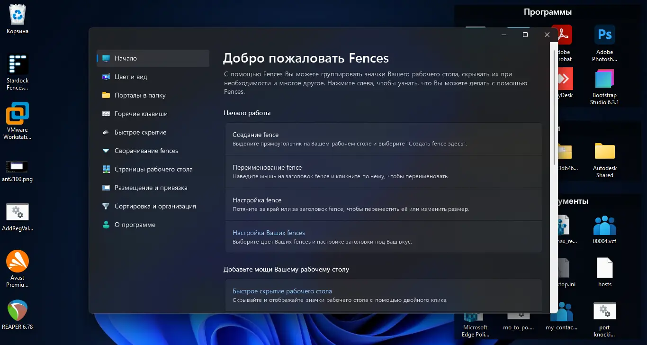Switch to Размещение и привязка section
The width and height of the screenshot is (647, 345).
153,188
